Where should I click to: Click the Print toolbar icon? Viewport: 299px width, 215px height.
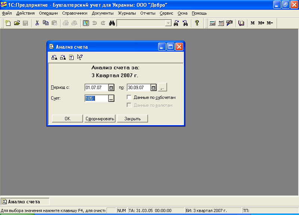(x=66, y=23)
